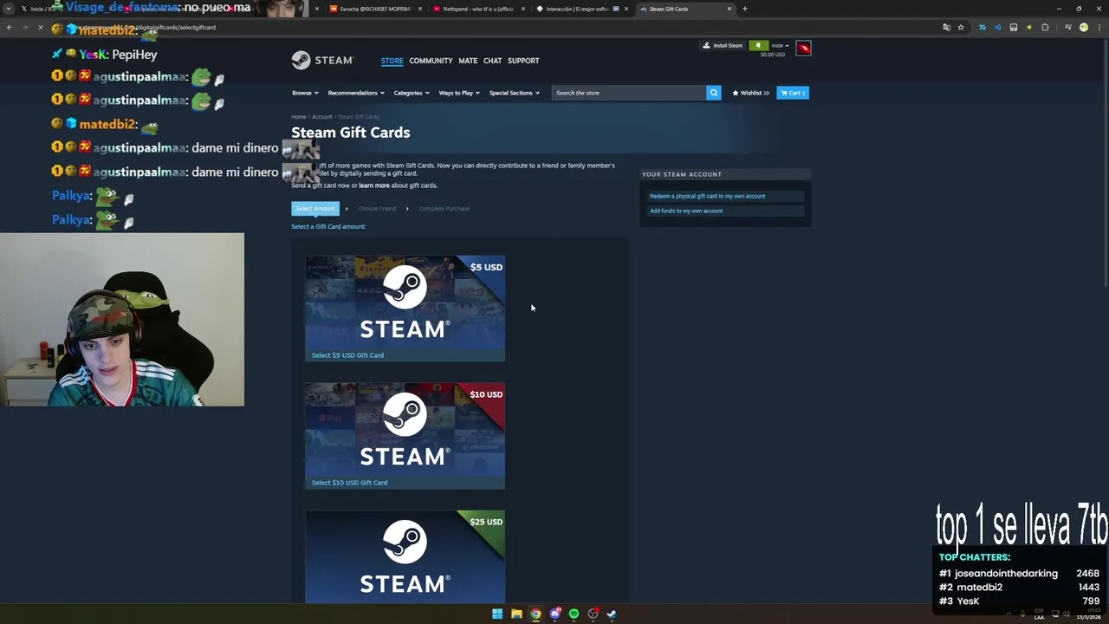Click Select $10 USD Gift Card link
Screen dimensions: 1109x624
349,483
